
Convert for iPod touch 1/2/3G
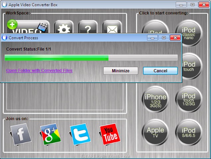pos(188,99)
